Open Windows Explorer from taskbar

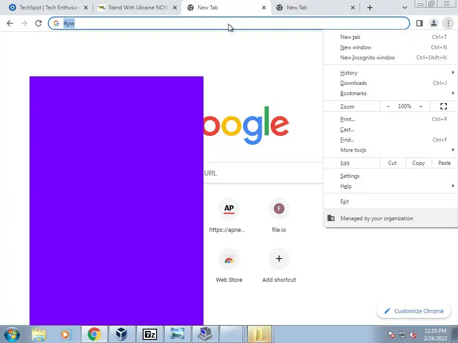pyautogui.click(x=39, y=334)
